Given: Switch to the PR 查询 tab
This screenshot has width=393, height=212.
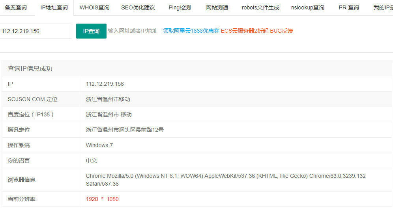Looking at the screenshot, I should [349, 8].
